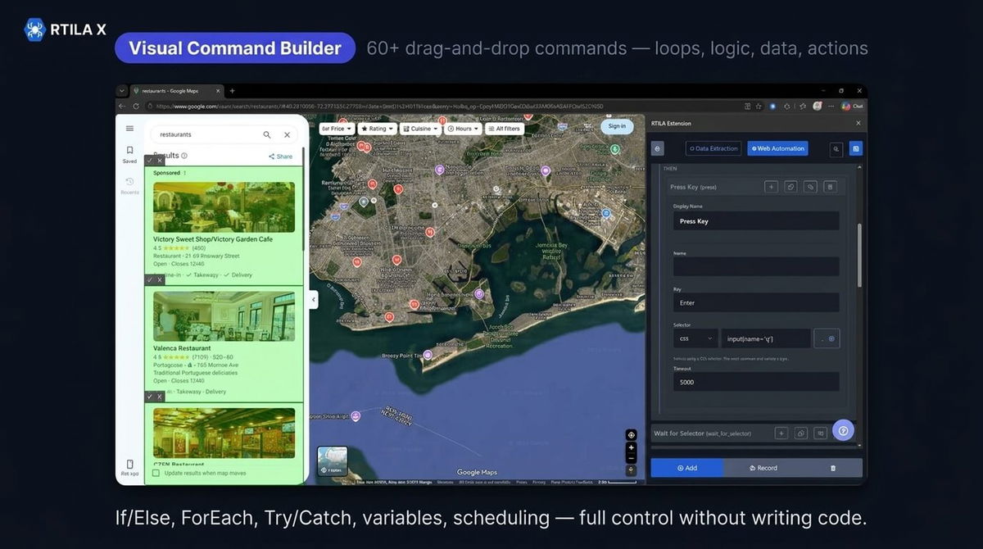Close the RTILA Extension panel
The width and height of the screenshot is (983, 549).
[x=858, y=123]
